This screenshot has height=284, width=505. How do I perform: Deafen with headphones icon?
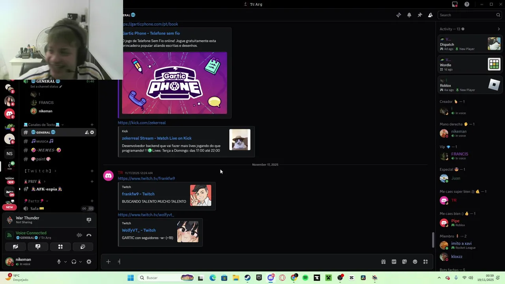click(x=74, y=262)
